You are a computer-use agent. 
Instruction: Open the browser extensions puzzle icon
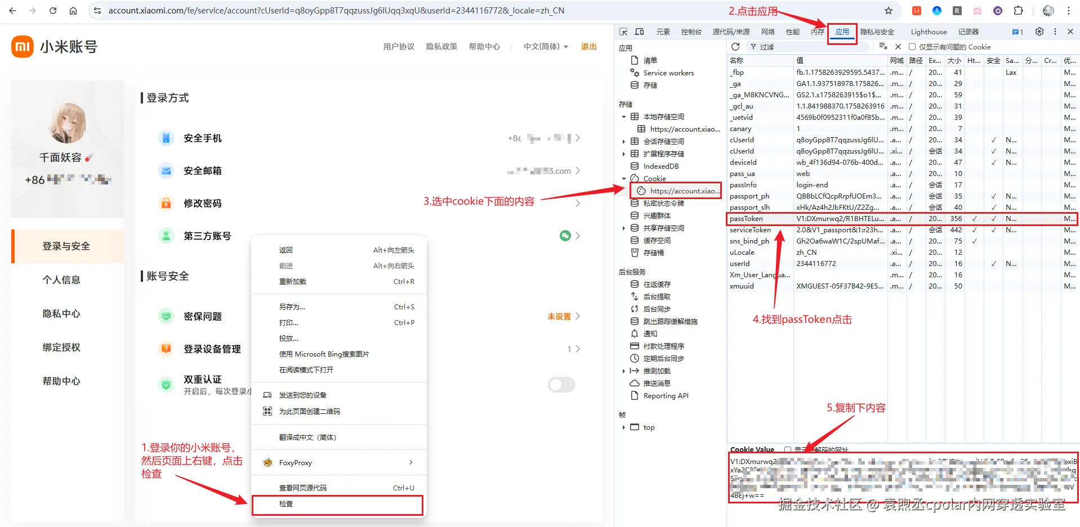(x=1018, y=11)
